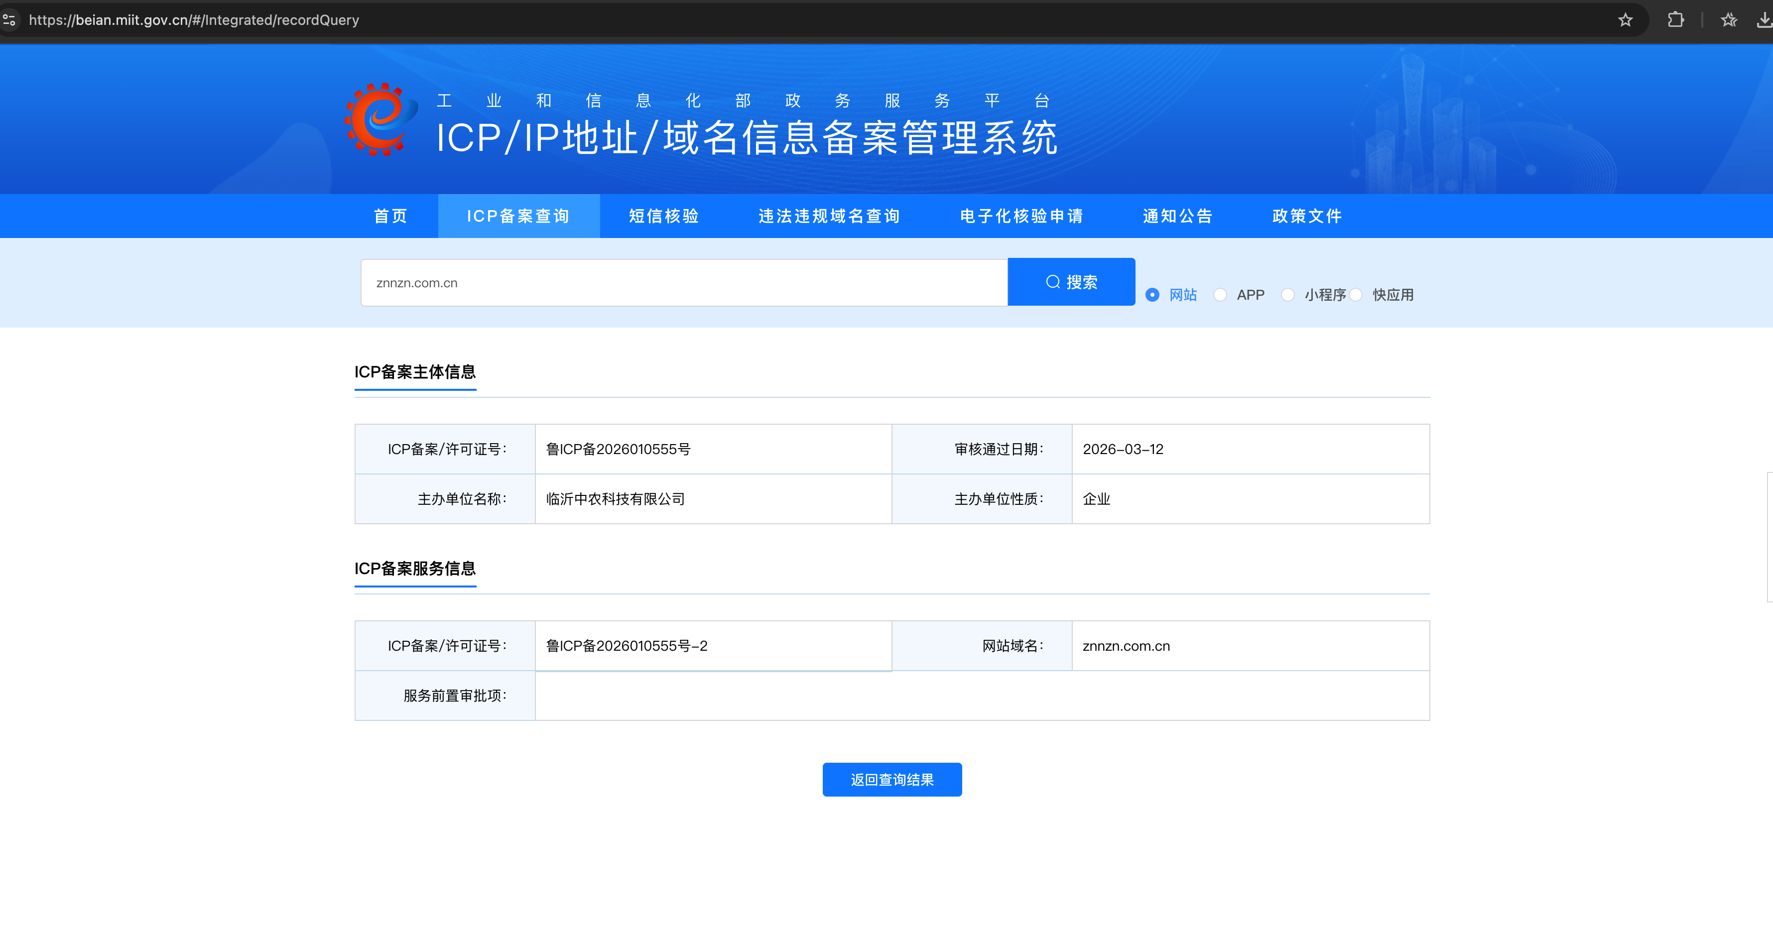The width and height of the screenshot is (1773, 934).
Task: Click the site information icon in address bar
Action: [9, 20]
